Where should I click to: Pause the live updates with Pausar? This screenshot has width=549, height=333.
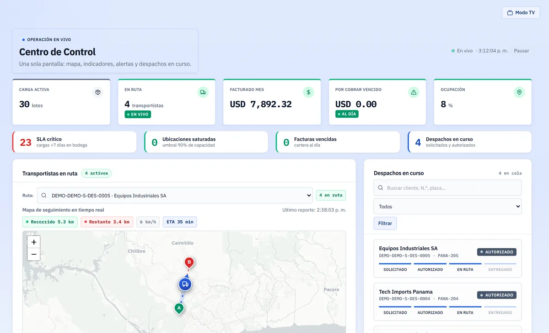pyautogui.click(x=521, y=51)
